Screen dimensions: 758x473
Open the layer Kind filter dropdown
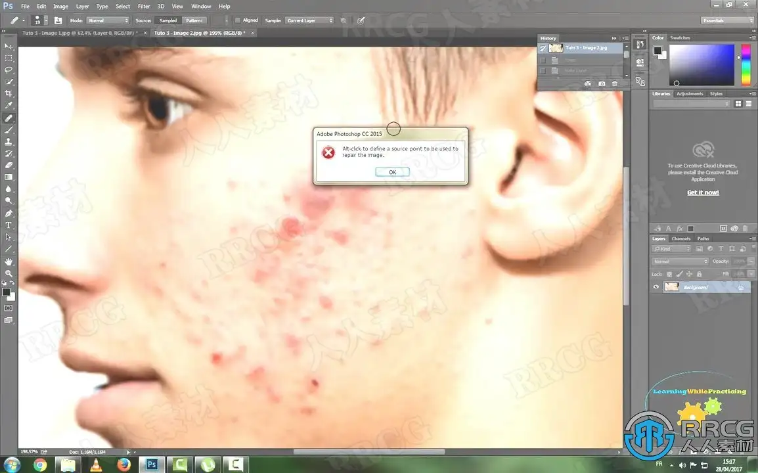point(671,248)
